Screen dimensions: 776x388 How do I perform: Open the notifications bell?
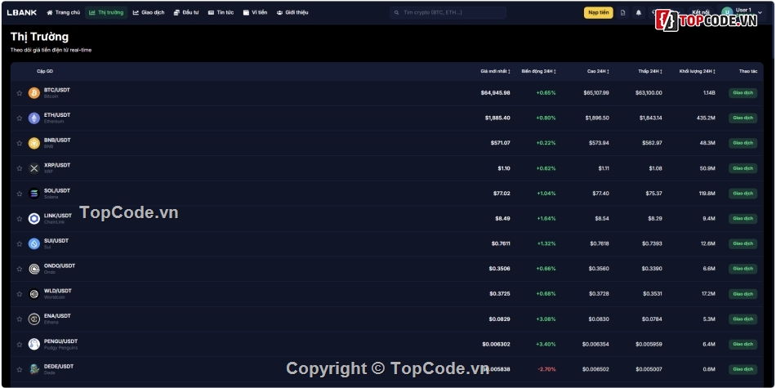point(639,13)
